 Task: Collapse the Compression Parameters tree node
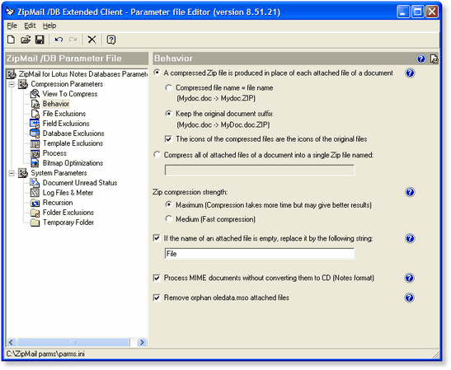tap(12, 84)
